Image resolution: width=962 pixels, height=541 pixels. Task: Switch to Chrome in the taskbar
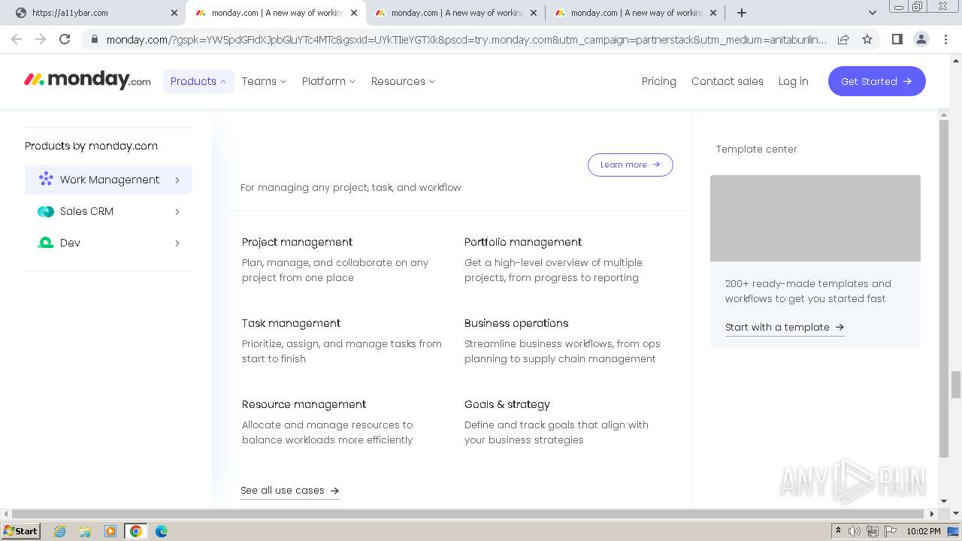pos(136,531)
